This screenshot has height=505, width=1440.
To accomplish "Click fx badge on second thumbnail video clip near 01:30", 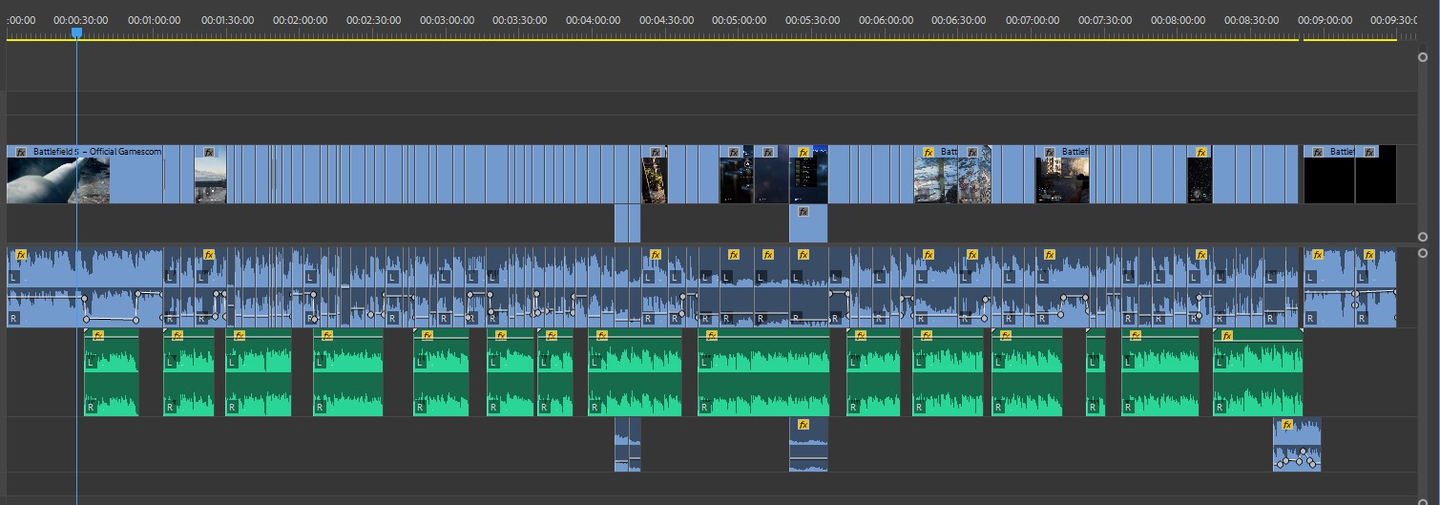I will (x=208, y=152).
